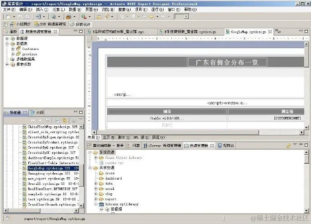The height and width of the screenshot is (224, 311).
Task: Click the open folder toolbar icon
Action: point(99,17)
